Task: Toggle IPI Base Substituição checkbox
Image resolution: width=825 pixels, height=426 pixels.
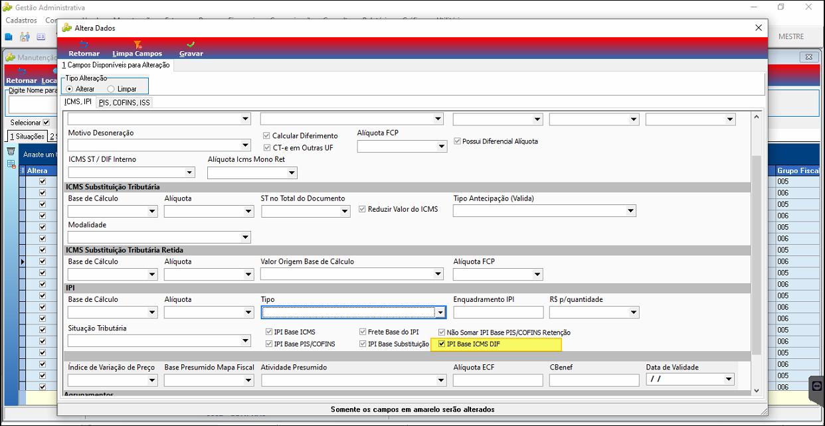Action: [x=363, y=344]
